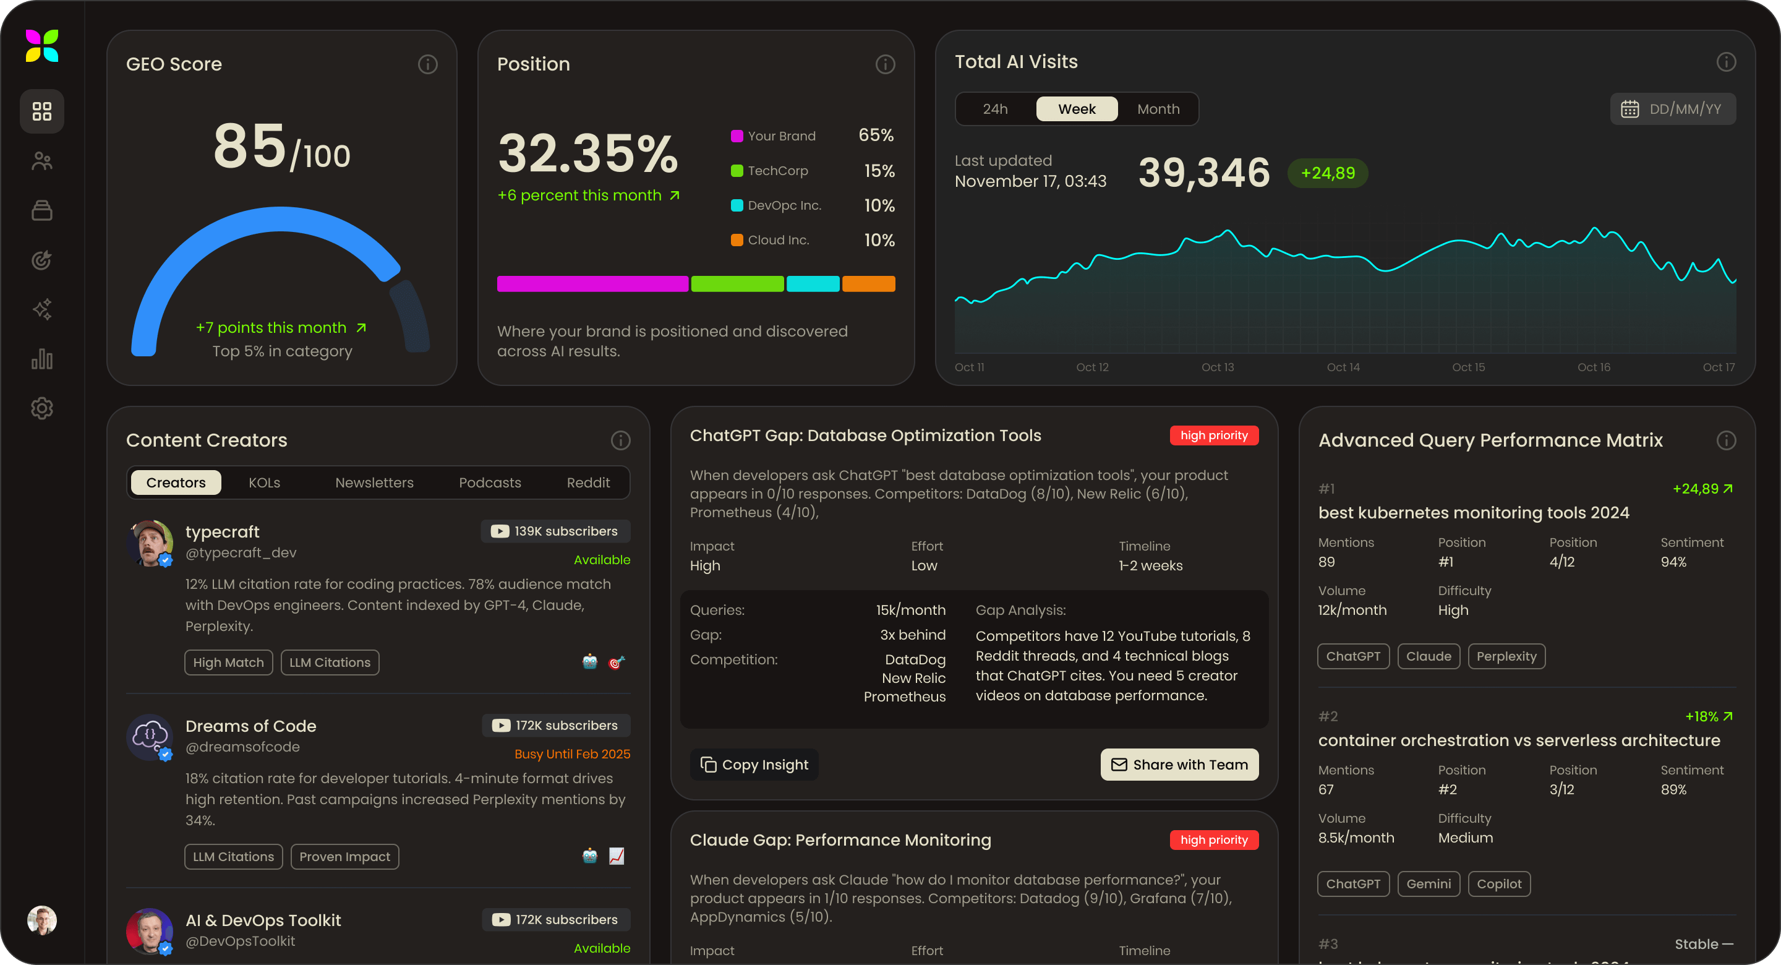Select the Week time range
Image resolution: width=1781 pixels, height=965 pixels.
tap(1077, 109)
